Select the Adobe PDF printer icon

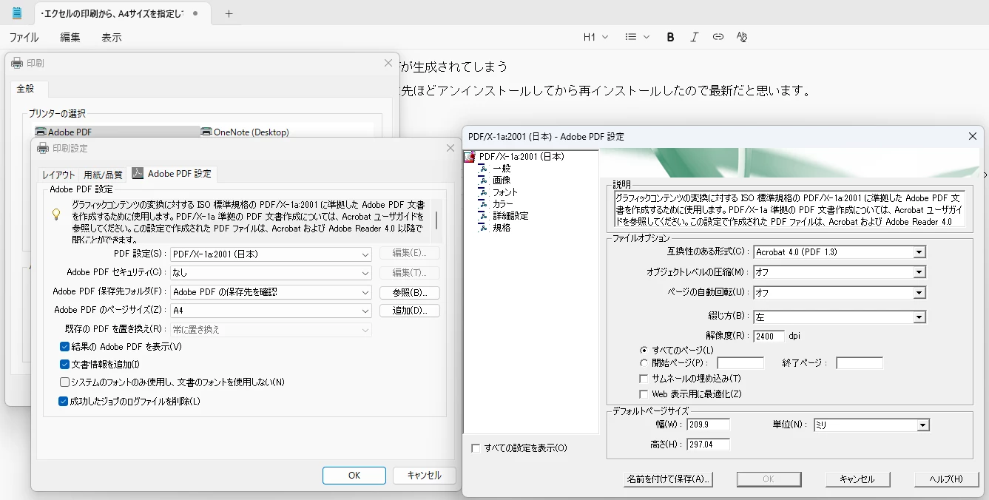pyautogui.click(x=41, y=132)
